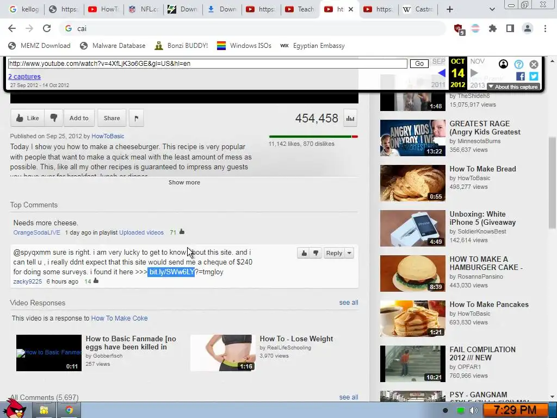The height and width of the screenshot is (418, 557).
Task: Open OrangeSodaLIVE commenter profile
Action: point(36,232)
